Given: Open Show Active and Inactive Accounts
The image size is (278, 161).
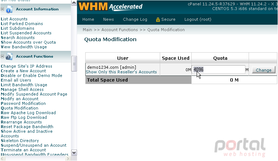Looking at the screenshot, I should point(27,133).
